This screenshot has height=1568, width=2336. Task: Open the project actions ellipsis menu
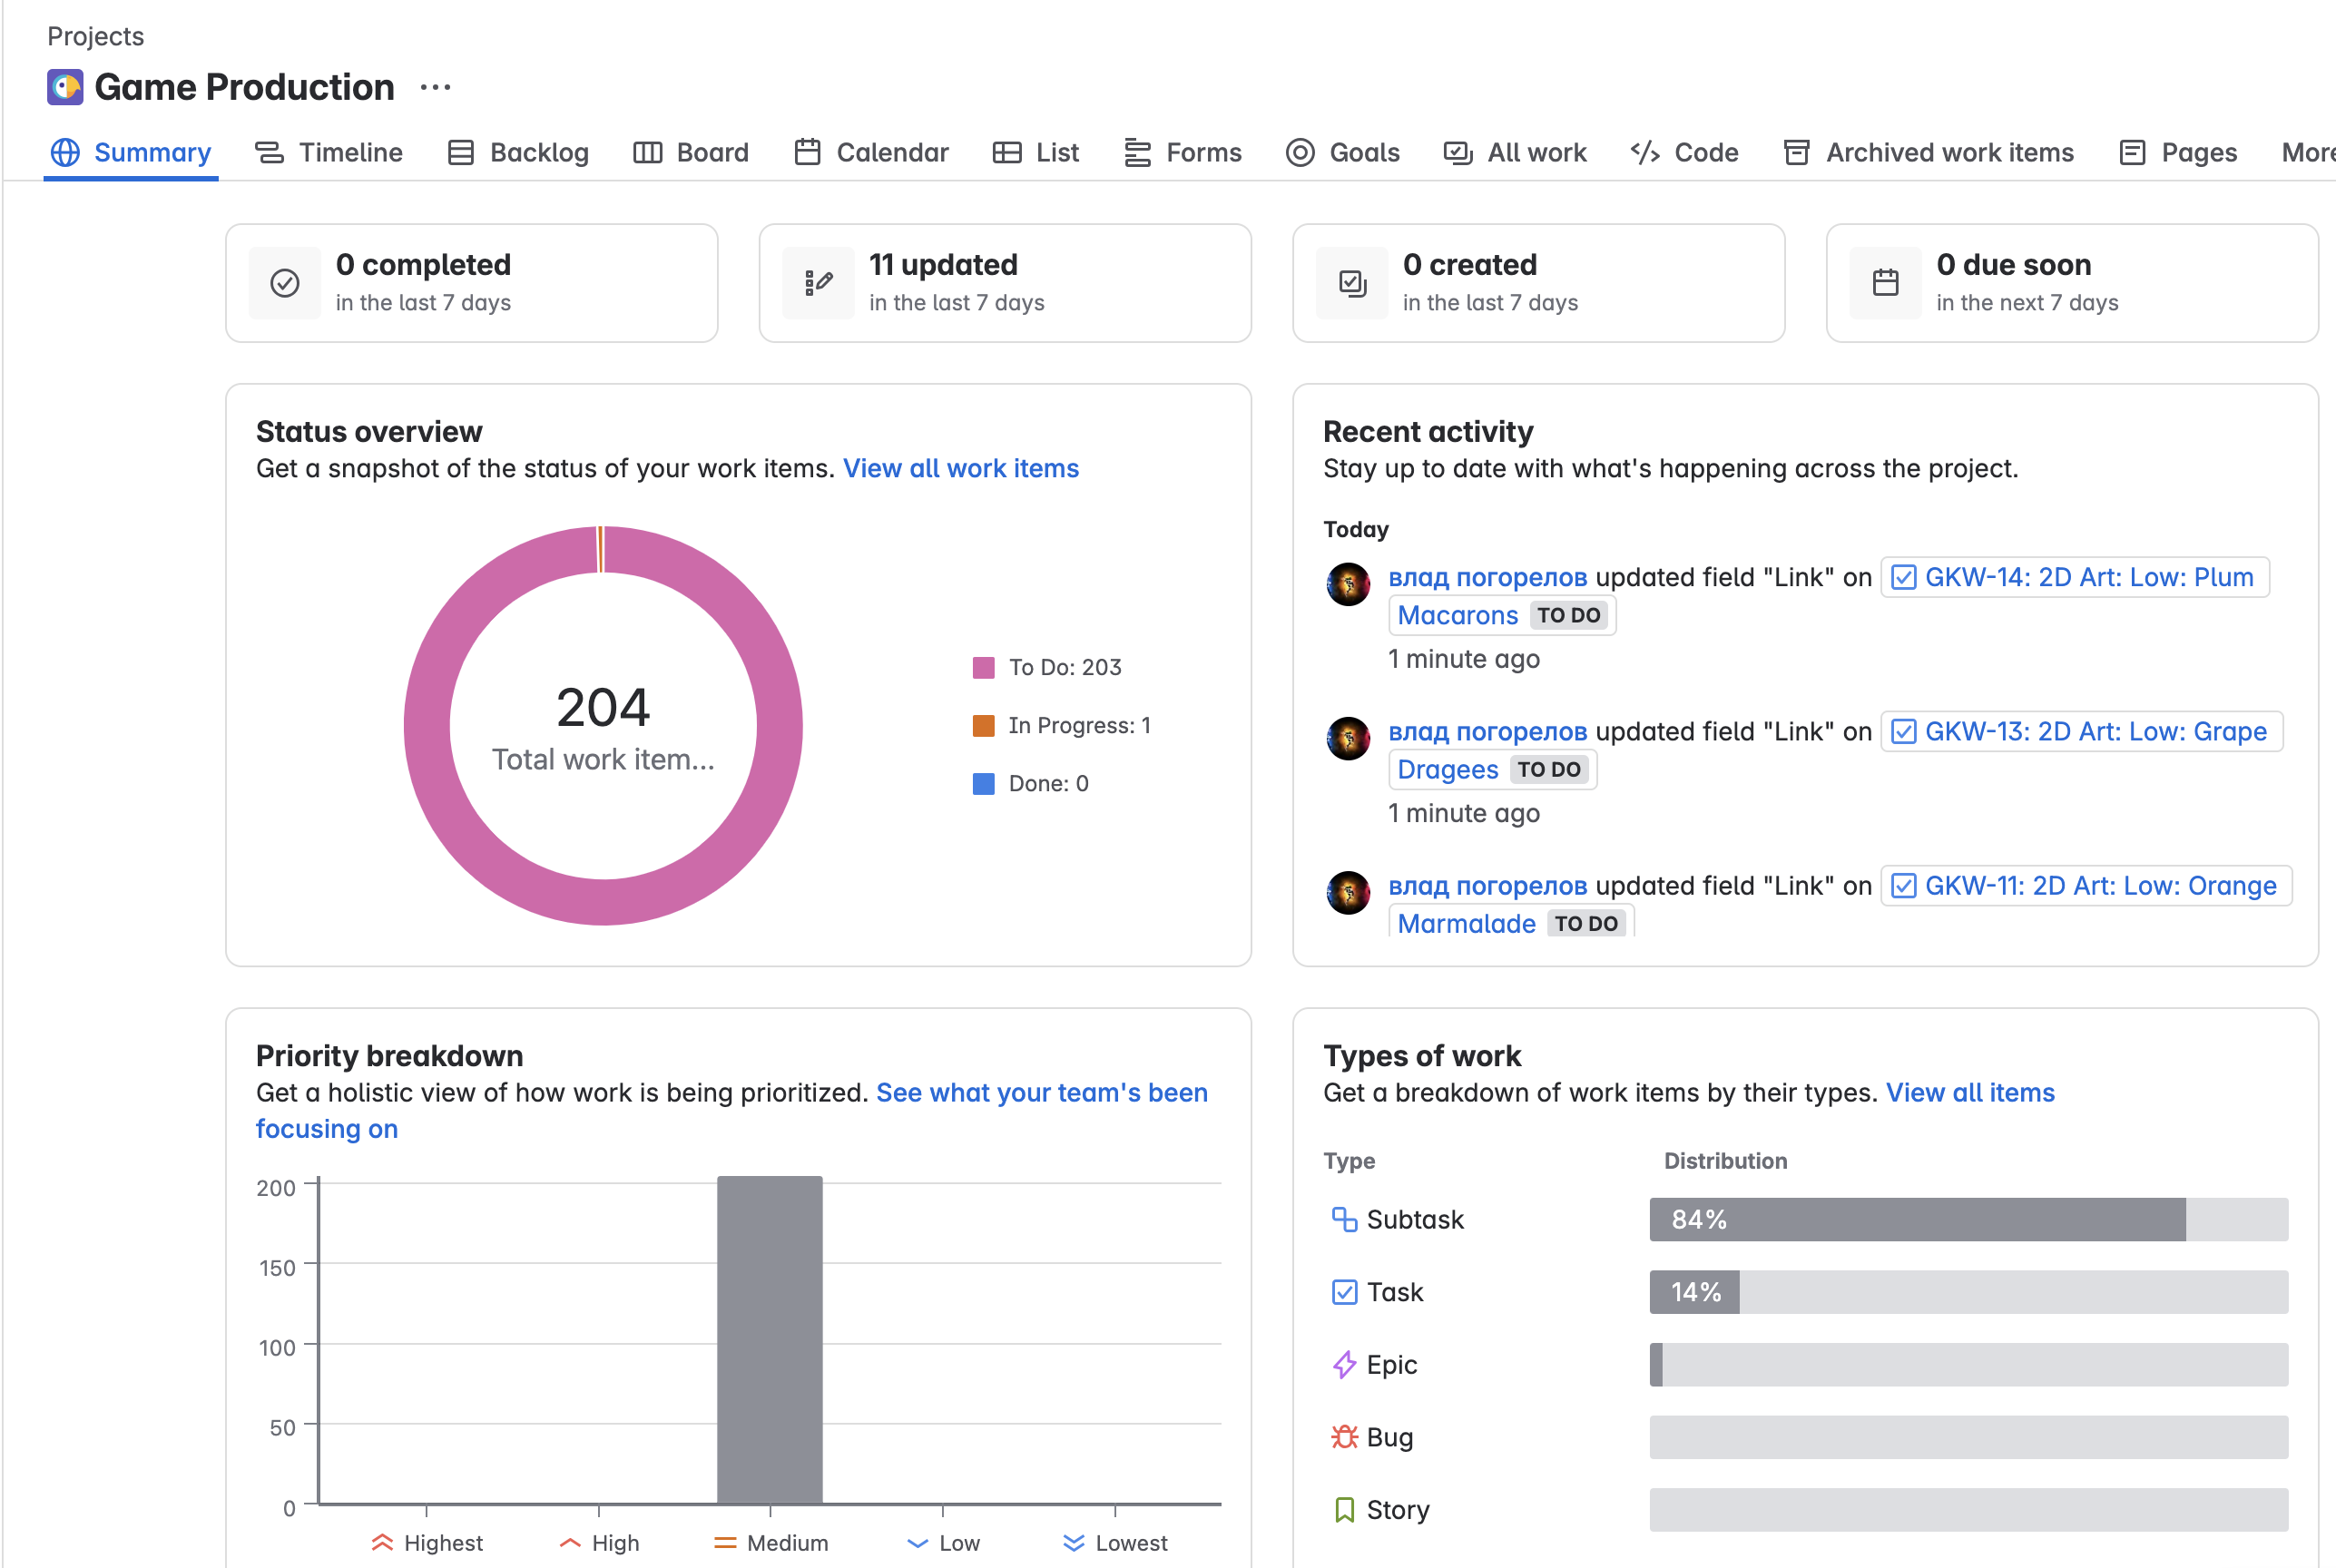(435, 88)
